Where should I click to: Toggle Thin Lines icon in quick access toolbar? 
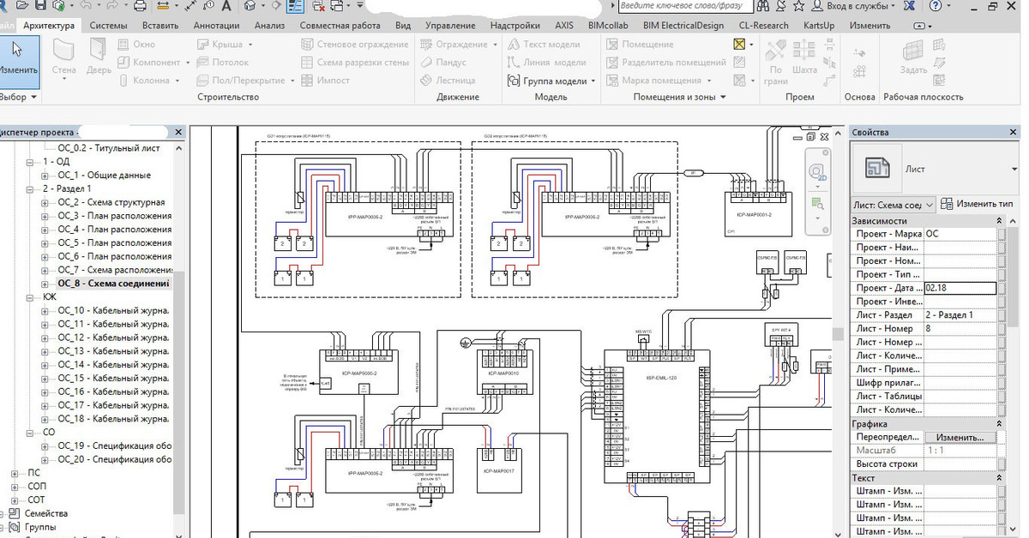click(x=295, y=7)
